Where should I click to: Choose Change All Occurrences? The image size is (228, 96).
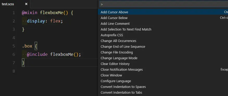[163, 41]
